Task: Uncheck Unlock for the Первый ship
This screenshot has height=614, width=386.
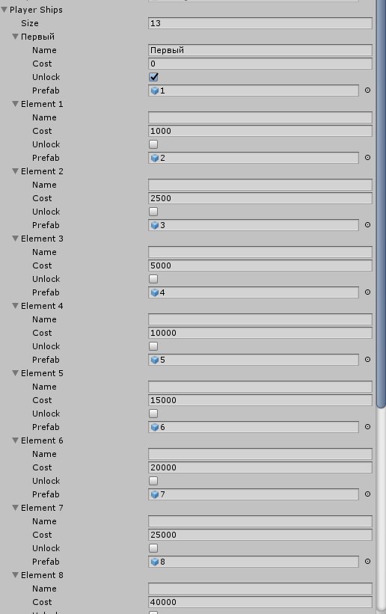Action: 153,77
